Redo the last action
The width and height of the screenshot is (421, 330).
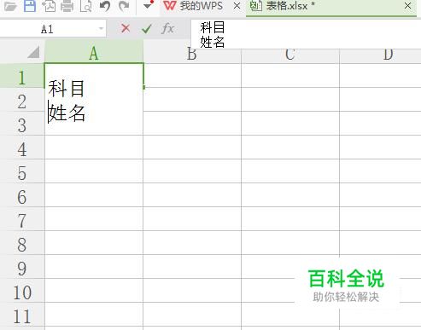coord(124,6)
